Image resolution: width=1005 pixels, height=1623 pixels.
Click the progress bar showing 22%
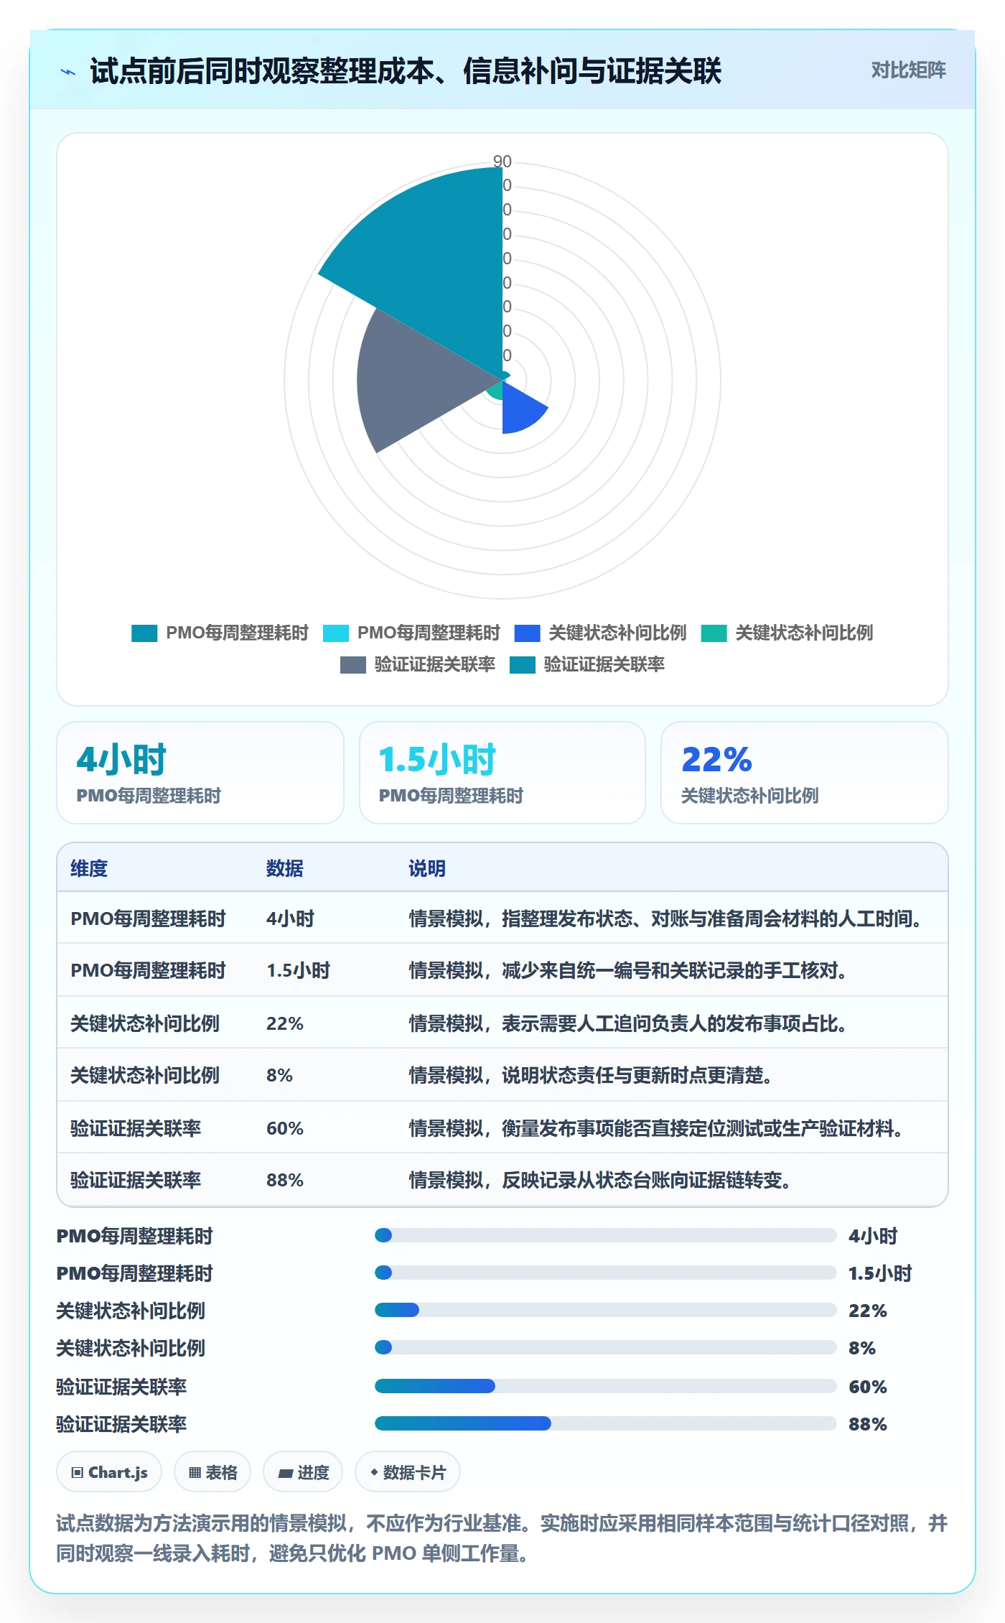(605, 1310)
